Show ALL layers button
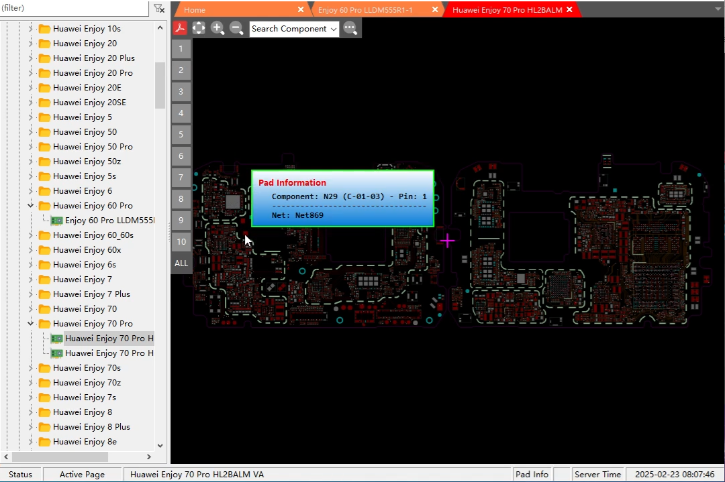725x482 pixels. click(x=181, y=263)
